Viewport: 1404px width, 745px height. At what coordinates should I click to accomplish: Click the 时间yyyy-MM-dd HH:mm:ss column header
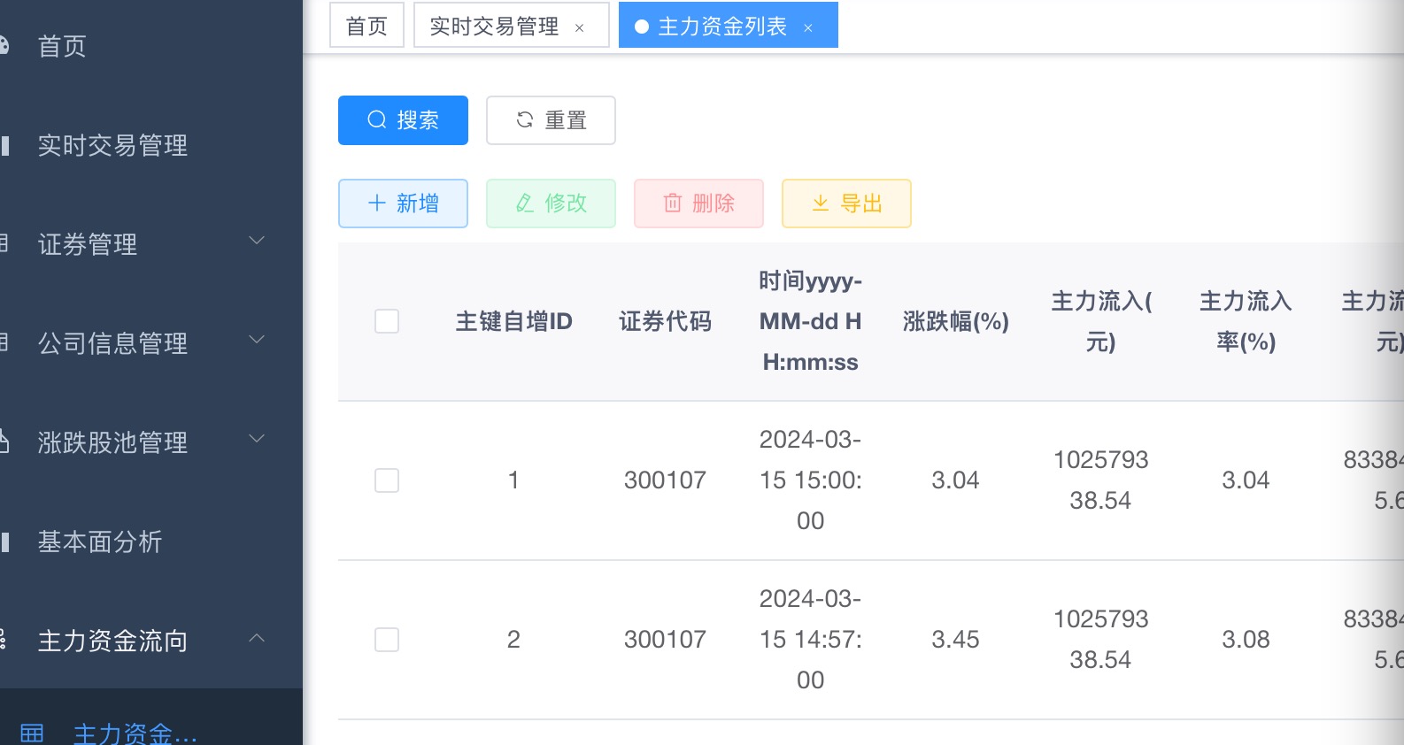(x=810, y=321)
